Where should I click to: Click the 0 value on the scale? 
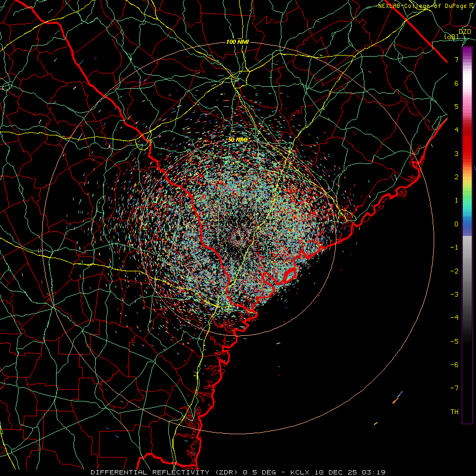point(456,224)
